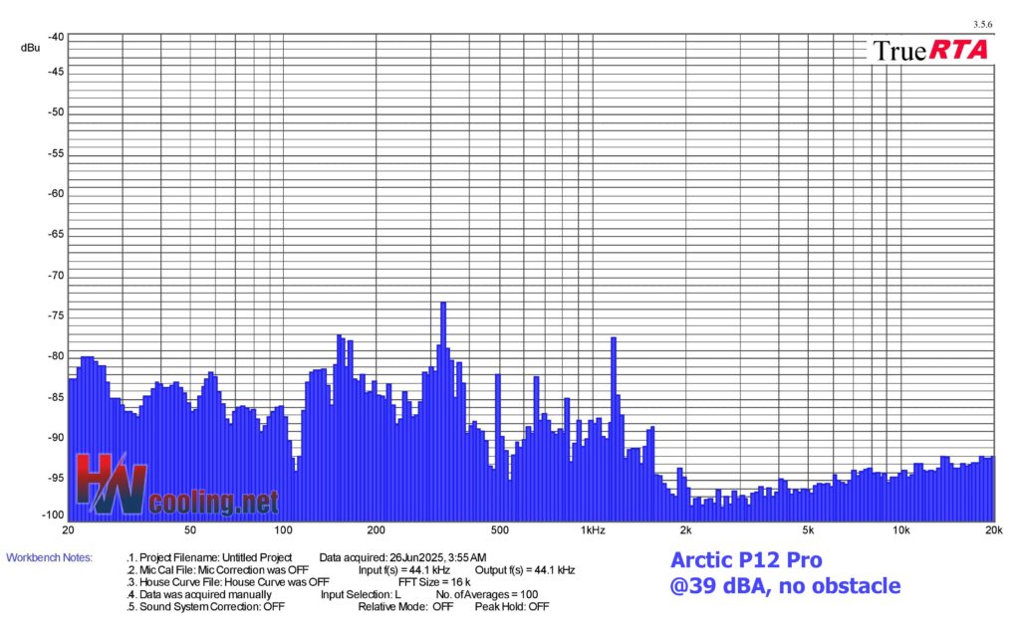Click the version number 3.5.6
Viewport: 1020px width, 621px height.
pyautogui.click(x=981, y=24)
